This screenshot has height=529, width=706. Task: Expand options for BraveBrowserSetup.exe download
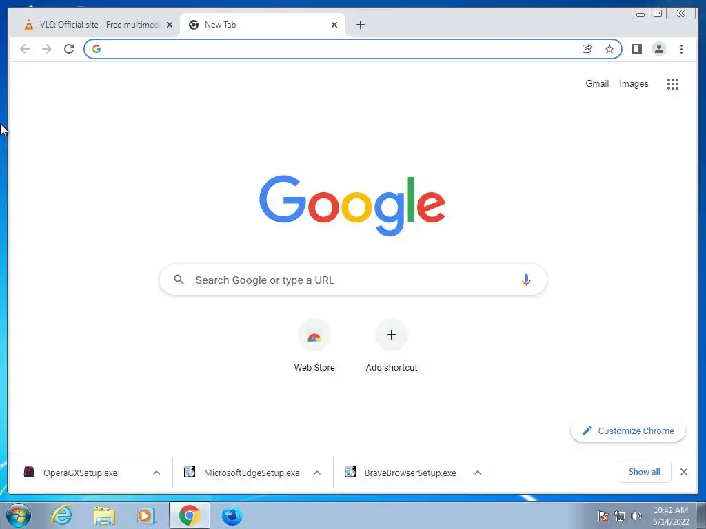click(x=478, y=473)
